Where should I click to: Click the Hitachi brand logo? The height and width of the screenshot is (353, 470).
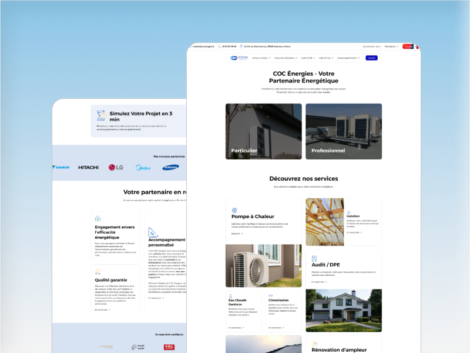88,168
